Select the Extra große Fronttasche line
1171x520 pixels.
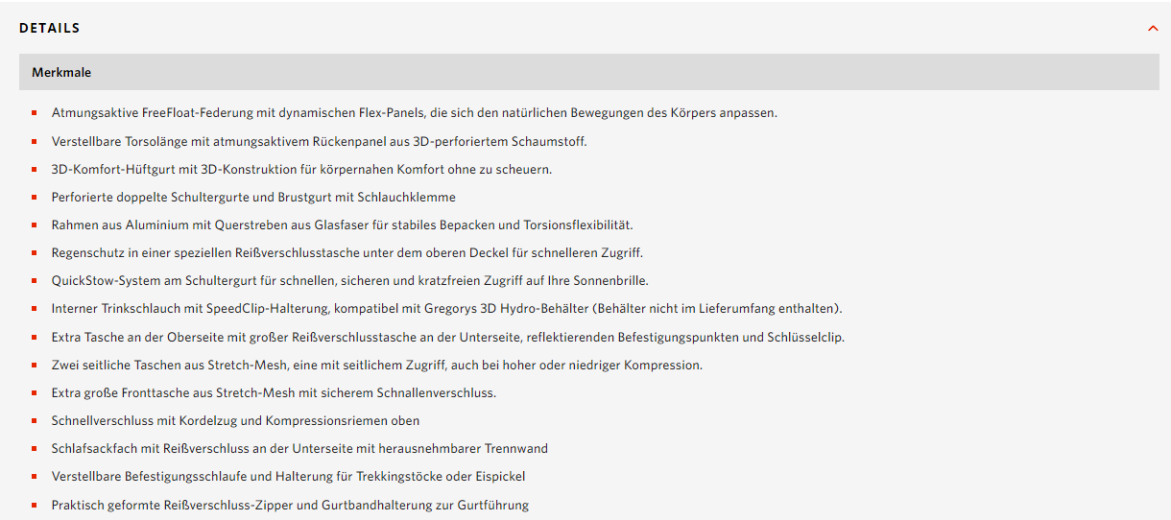coord(274,393)
